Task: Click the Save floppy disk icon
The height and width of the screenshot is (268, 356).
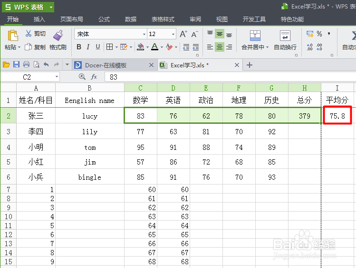Action: tap(16, 65)
